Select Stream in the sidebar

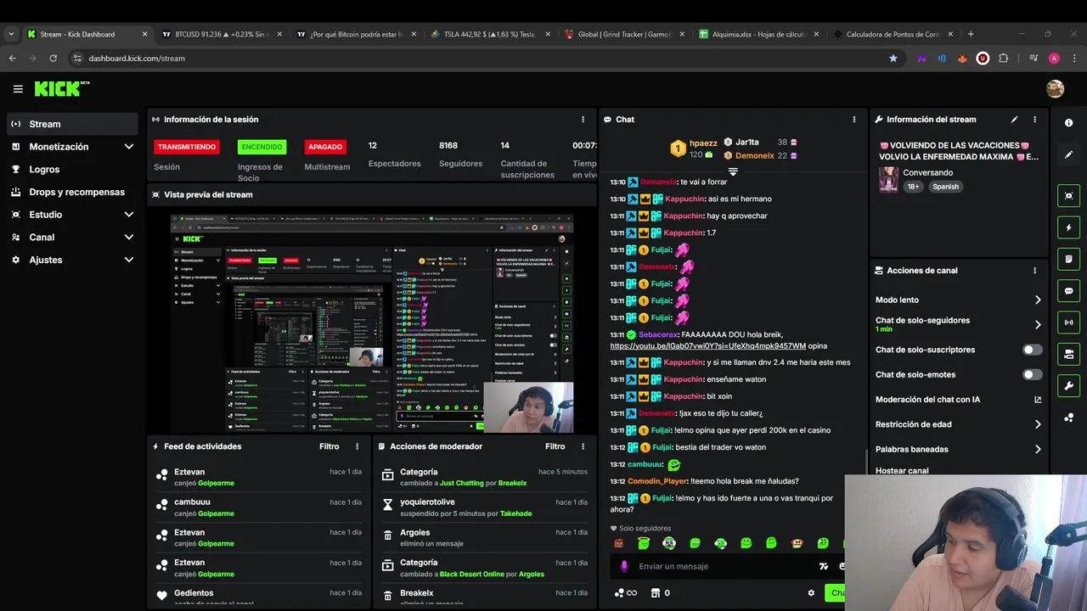pos(73,124)
